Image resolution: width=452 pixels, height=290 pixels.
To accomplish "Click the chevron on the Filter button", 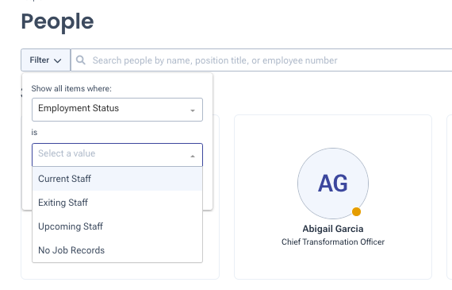I will click(58, 60).
